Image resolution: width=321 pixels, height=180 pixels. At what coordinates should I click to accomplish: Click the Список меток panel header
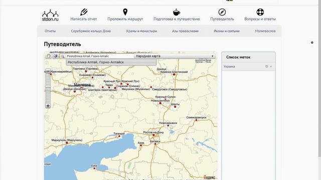click(249, 57)
